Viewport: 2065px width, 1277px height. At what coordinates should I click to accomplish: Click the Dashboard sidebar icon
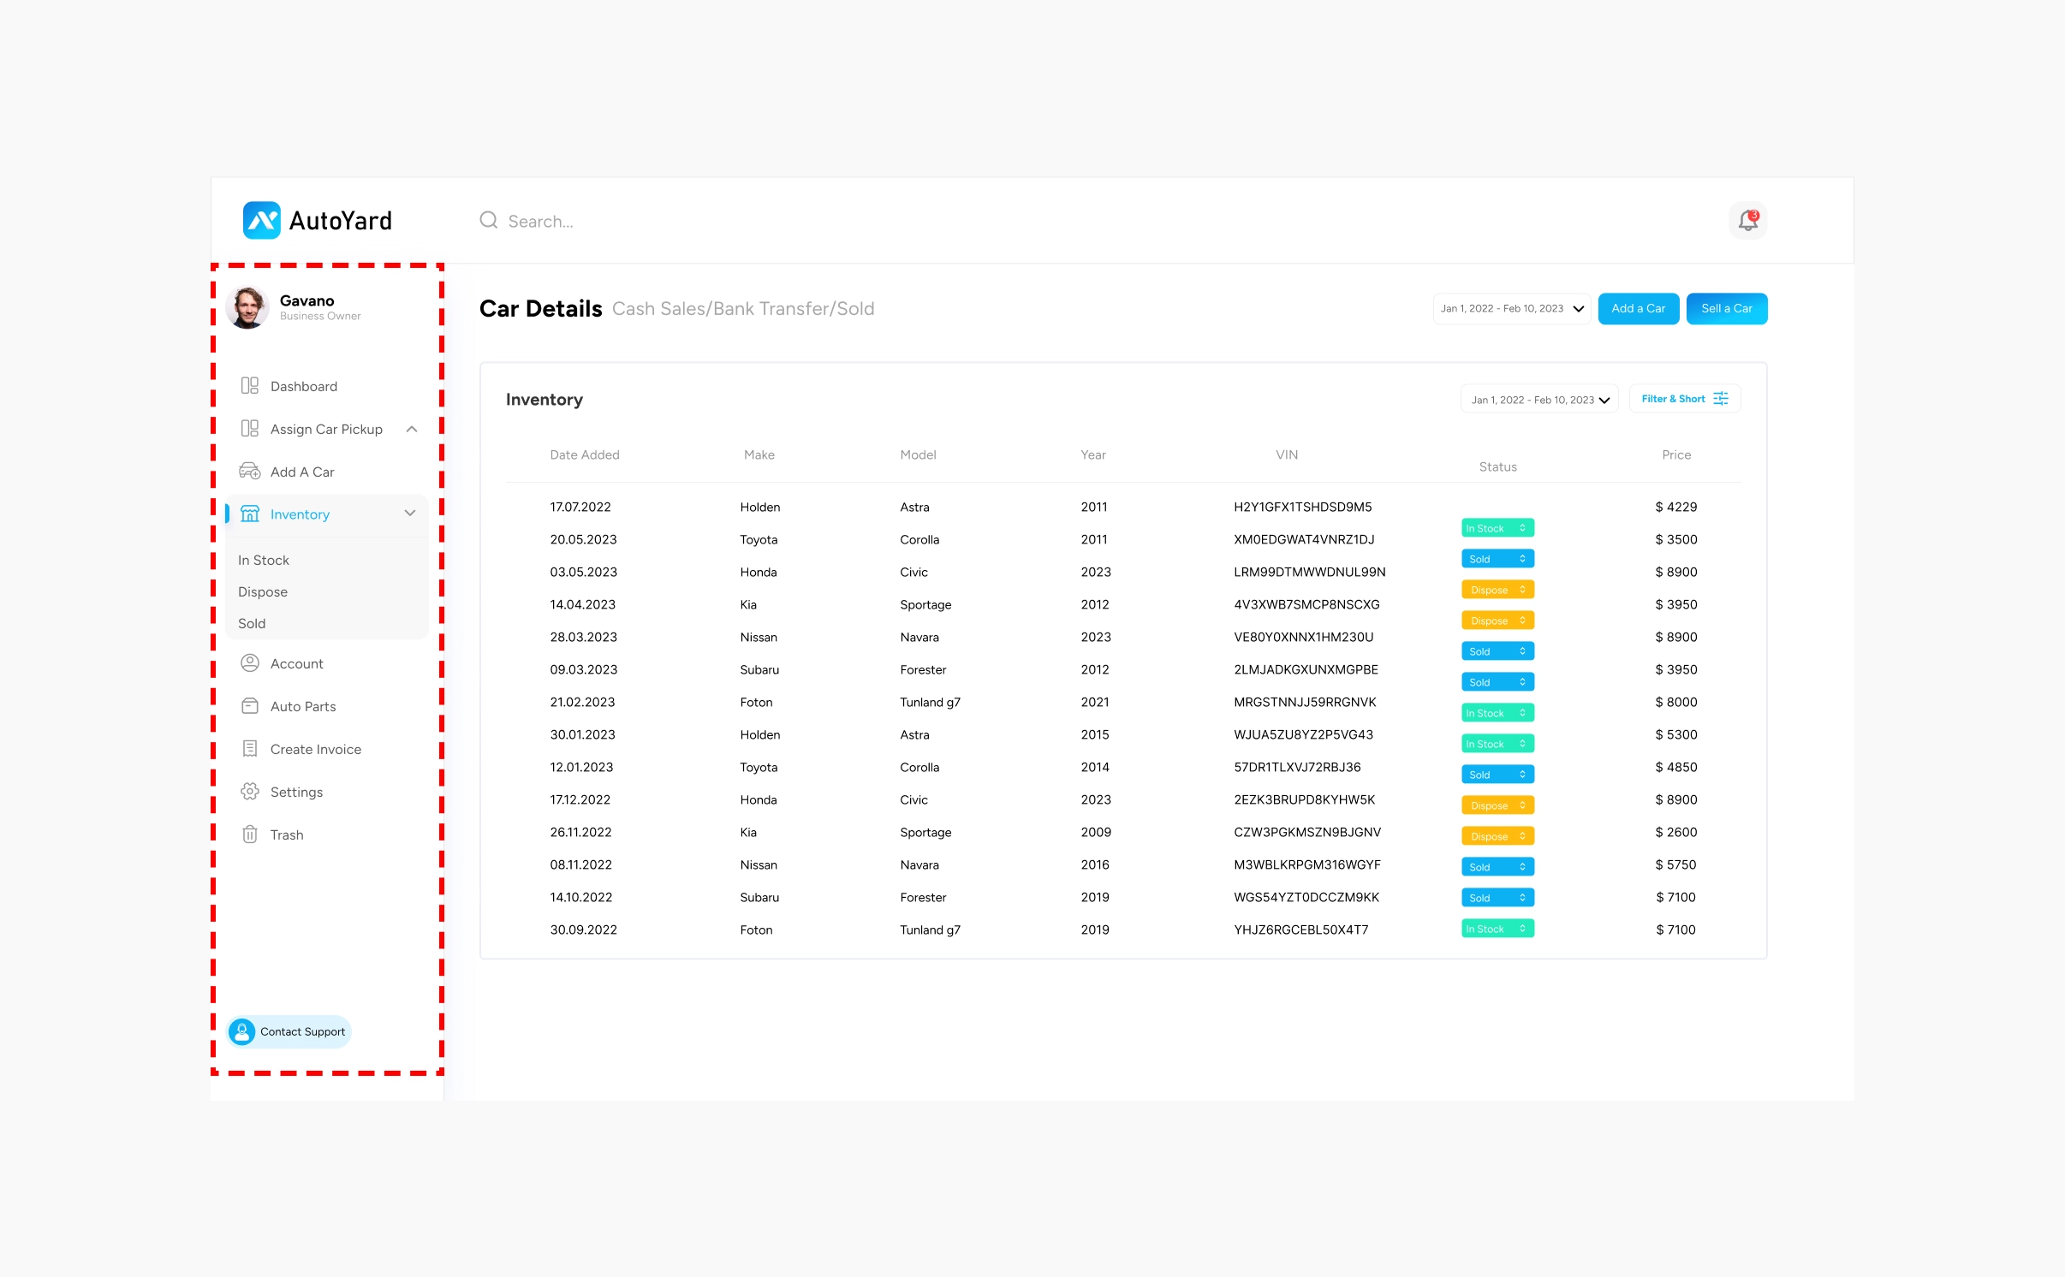click(249, 386)
